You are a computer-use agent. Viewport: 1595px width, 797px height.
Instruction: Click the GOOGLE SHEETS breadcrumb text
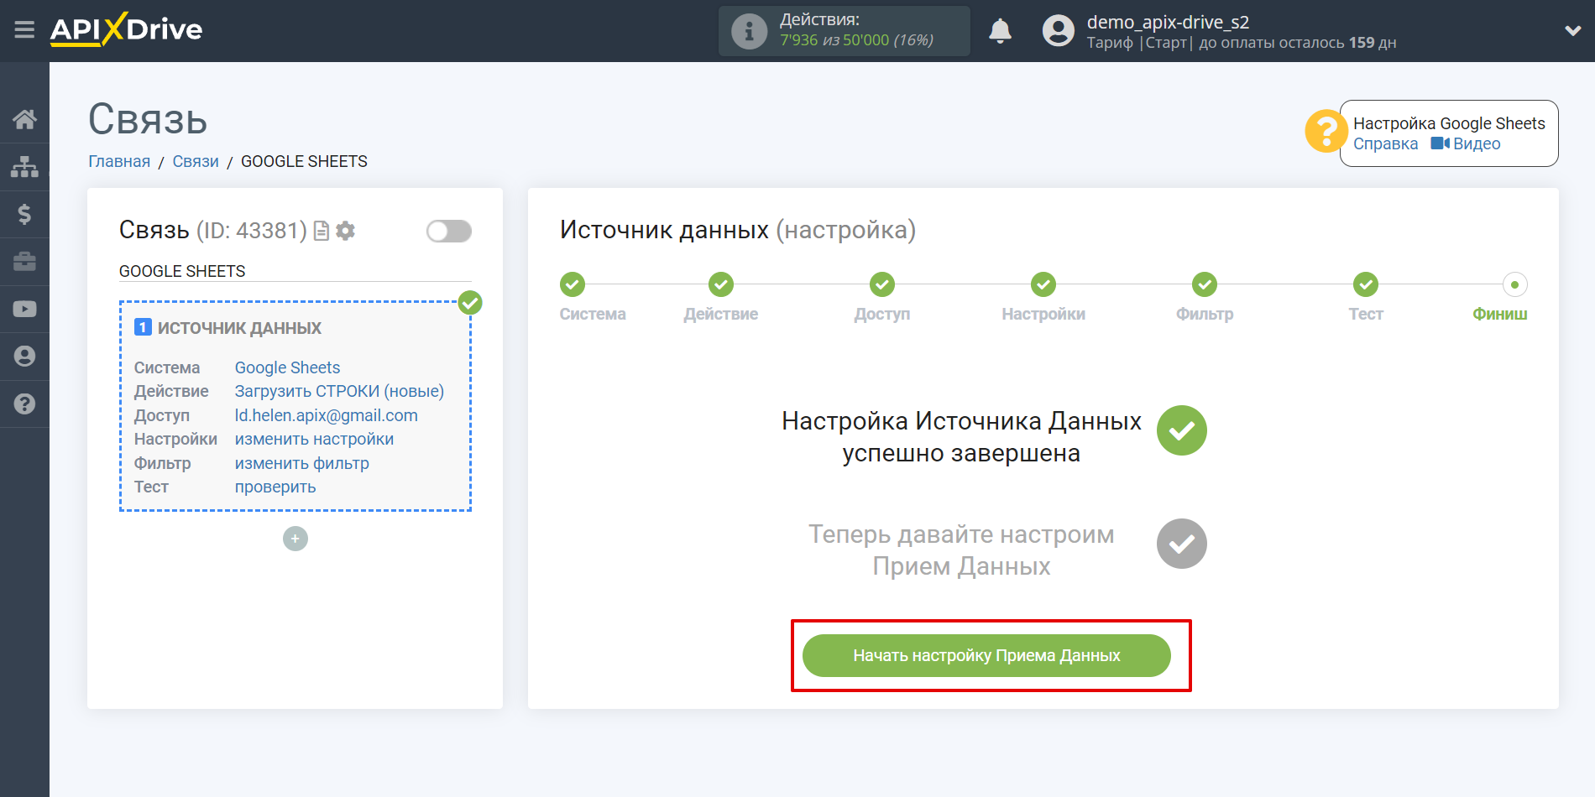pyautogui.click(x=304, y=162)
